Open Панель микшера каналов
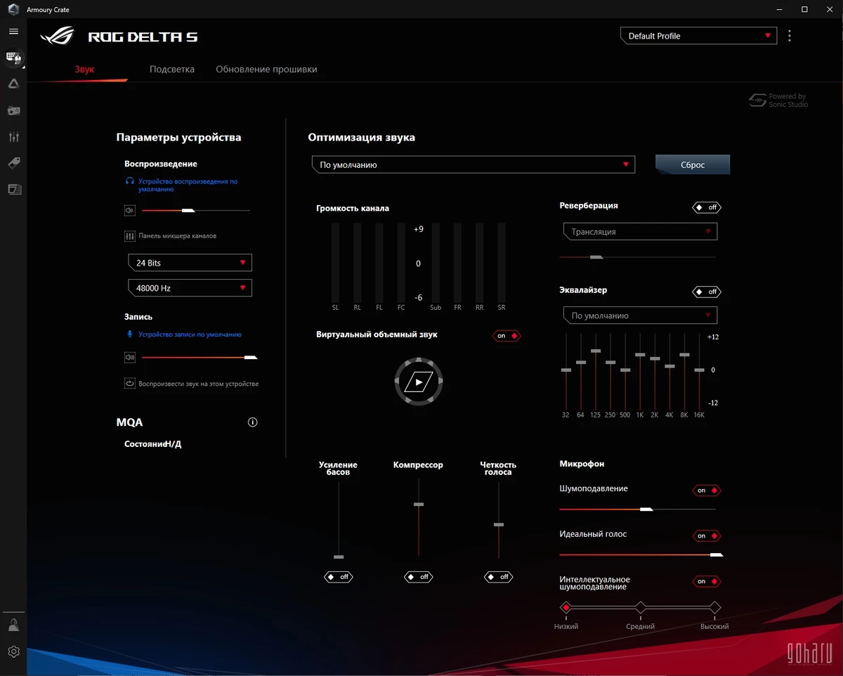 click(177, 236)
